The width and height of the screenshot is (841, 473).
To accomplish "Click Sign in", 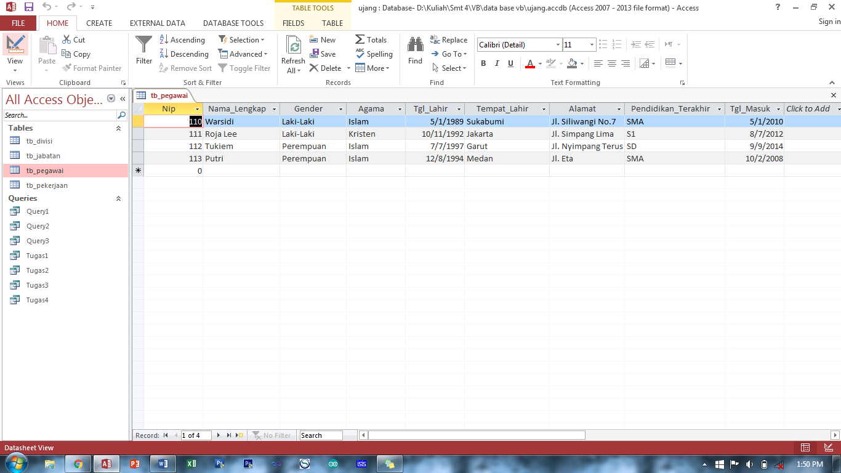I will click(829, 22).
